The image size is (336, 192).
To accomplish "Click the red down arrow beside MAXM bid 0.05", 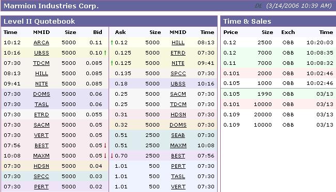I will pos(105,156).
